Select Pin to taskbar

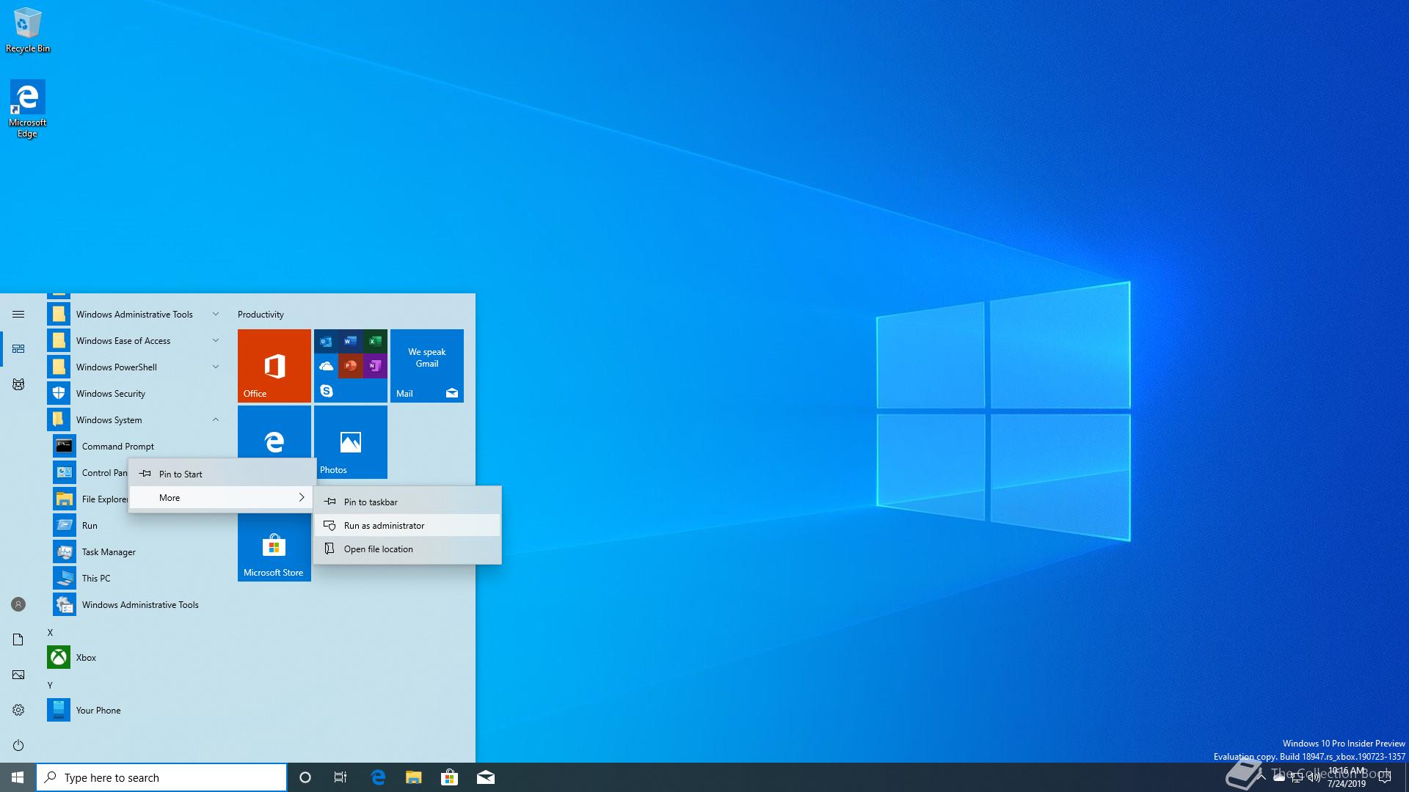pos(407,502)
